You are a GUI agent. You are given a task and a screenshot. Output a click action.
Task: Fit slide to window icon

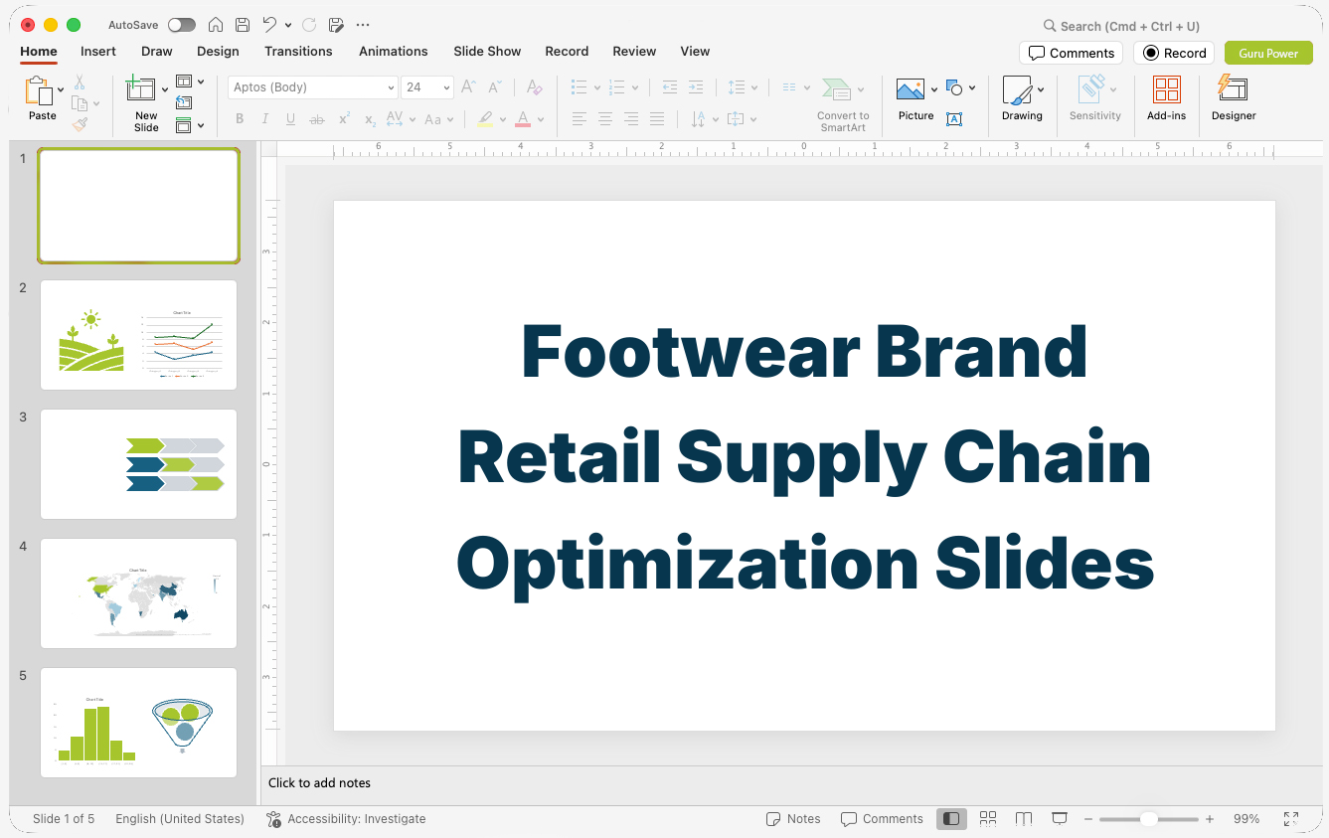tap(1291, 819)
